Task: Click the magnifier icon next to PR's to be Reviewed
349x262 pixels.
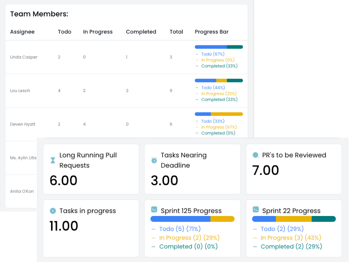Action: tap(256, 155)
